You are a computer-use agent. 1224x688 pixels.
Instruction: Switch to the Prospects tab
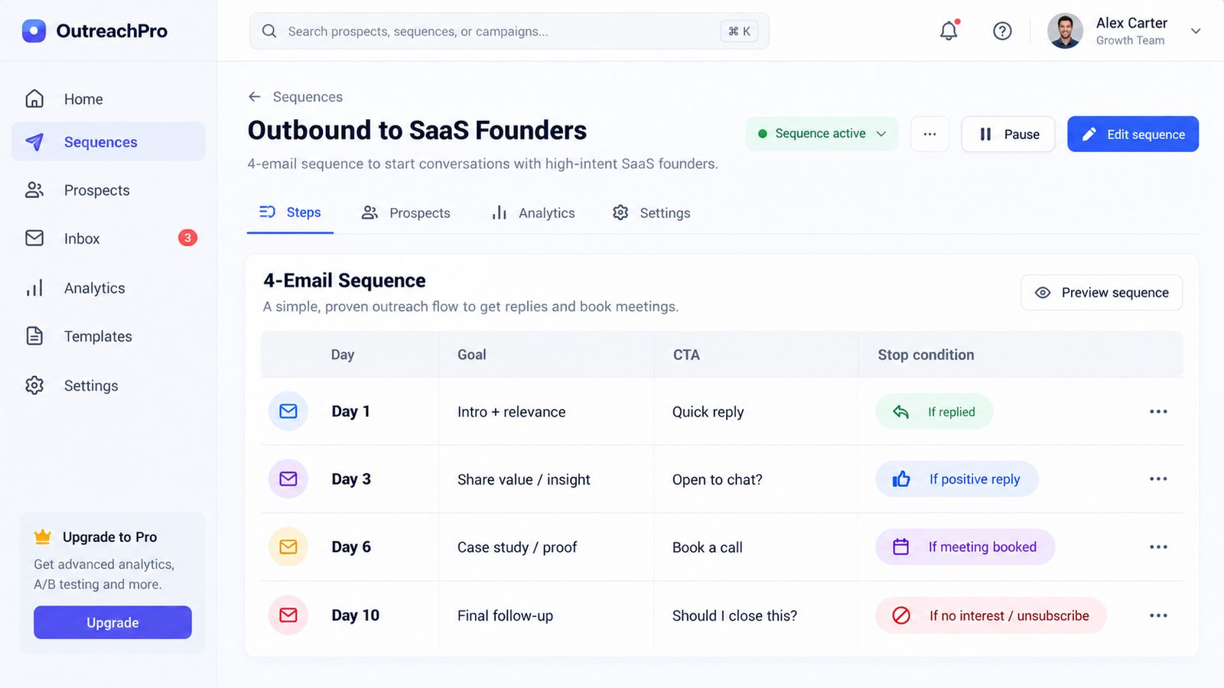click(x=405, y=213)
